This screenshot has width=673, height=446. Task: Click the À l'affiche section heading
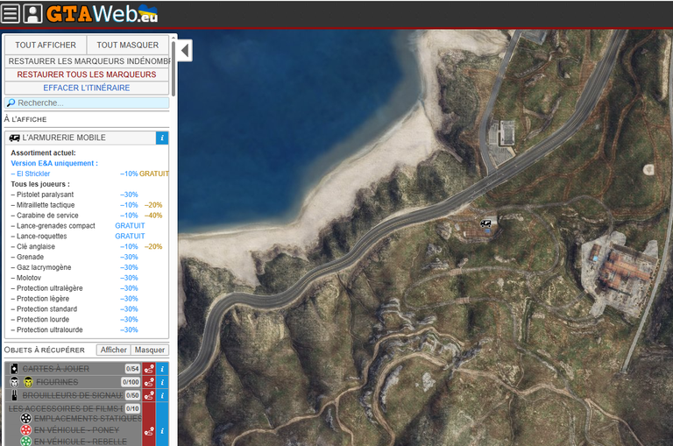click(x=25, y=119)
